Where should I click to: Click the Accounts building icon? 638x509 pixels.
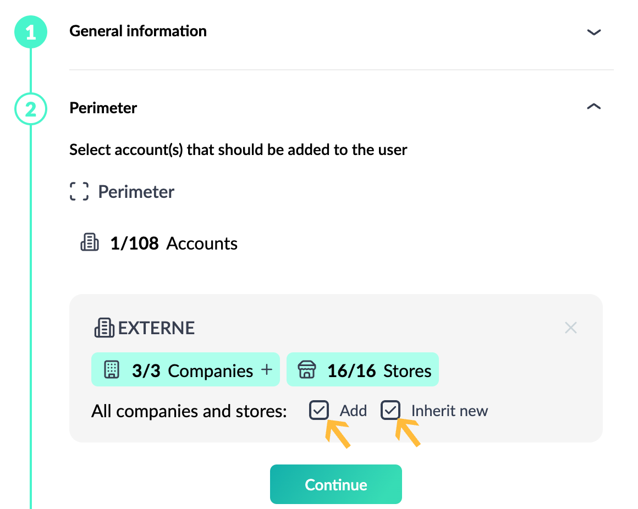click(90, 242)
